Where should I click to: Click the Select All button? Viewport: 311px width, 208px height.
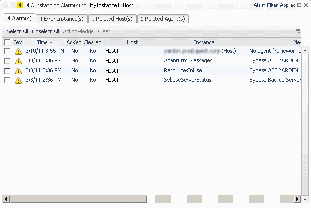click(x=17, y=31)
